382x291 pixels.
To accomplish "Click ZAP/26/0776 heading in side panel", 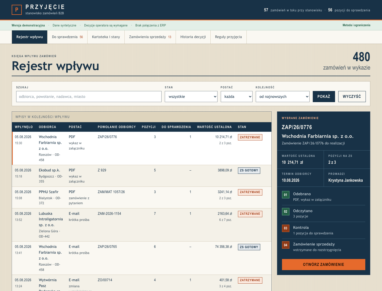I will tap(297, 127).
